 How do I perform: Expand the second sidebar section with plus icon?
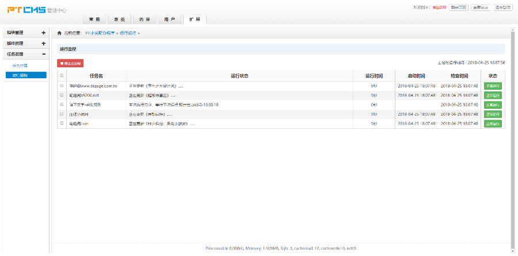(44, 43)
